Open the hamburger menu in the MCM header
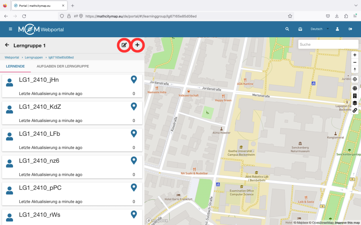The height and width of the screenshot is (225, 361). (x=11, y=29)
